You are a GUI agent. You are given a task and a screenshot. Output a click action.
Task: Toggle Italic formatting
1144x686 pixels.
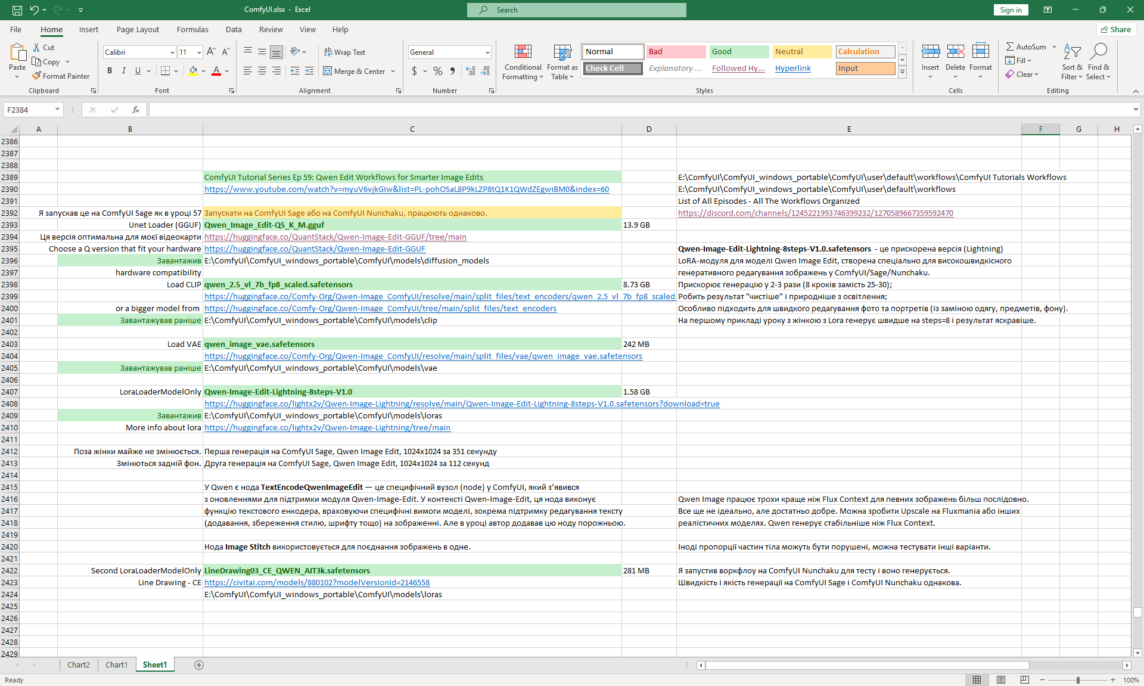124,71
